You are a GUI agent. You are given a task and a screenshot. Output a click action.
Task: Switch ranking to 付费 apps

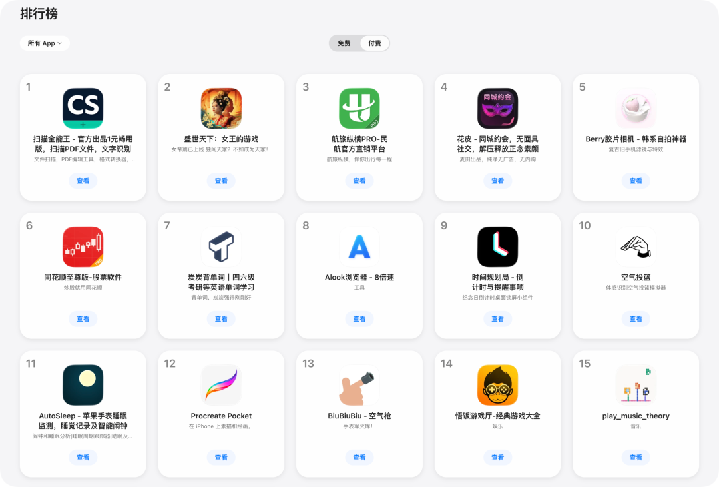click(x=375, y=43)
